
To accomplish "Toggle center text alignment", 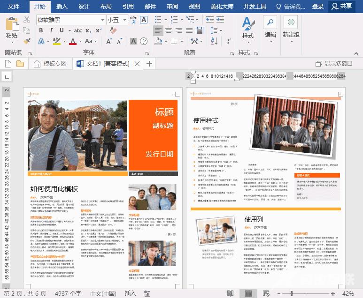I will [x=169, y=30].
